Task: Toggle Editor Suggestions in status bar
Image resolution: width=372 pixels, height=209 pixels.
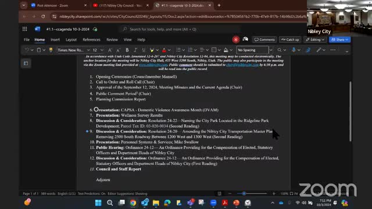Action: coord(127,193)
